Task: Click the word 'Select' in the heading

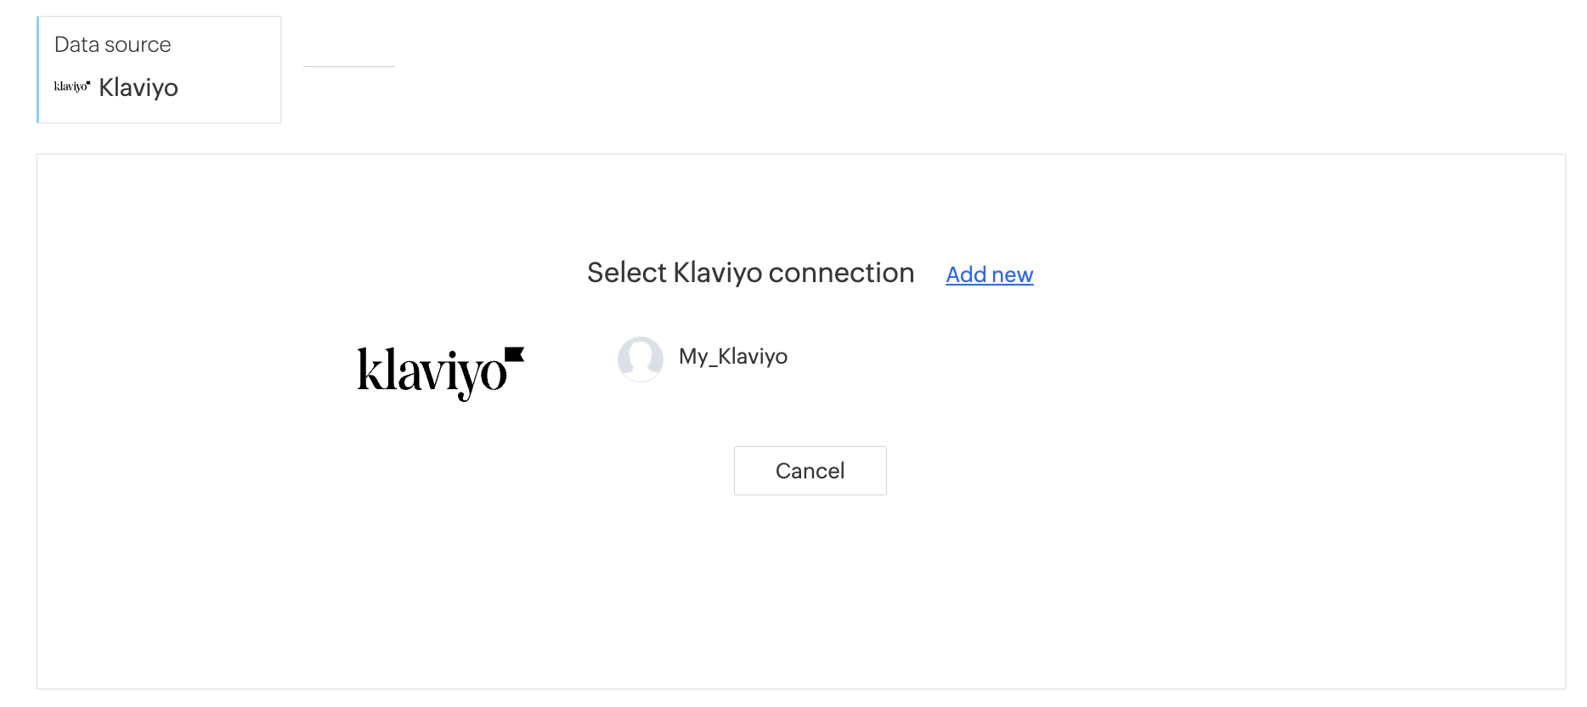Action: click(626, 273)
